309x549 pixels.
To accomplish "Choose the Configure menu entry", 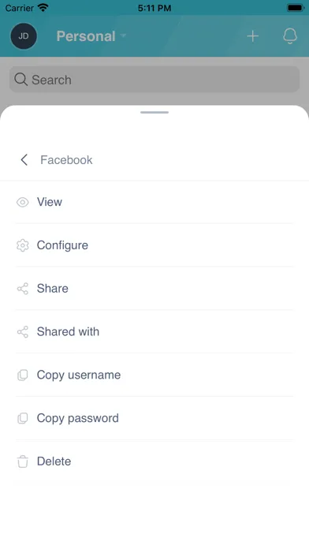I will pos(154,245).
